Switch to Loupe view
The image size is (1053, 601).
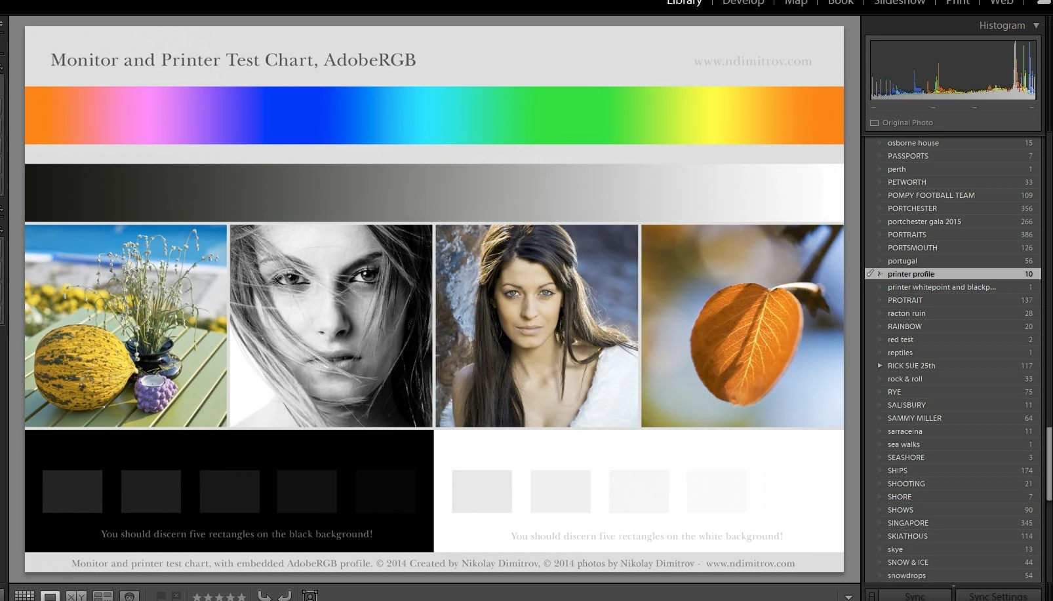point(50,596)
